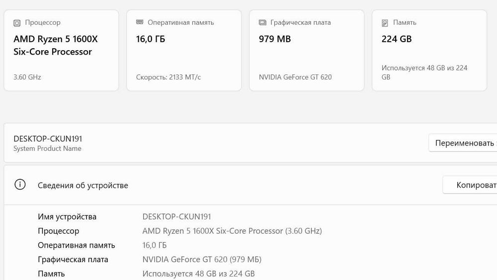The height and width of the screenshot is (280, 497).
Task: Click the Оперативная память row label
Action: coord(76,245)
